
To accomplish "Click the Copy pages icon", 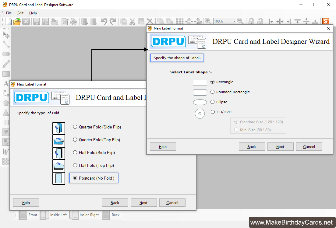I will 123,21.
